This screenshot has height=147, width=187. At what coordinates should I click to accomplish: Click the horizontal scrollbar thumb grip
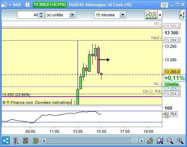[x=135, y=141]
